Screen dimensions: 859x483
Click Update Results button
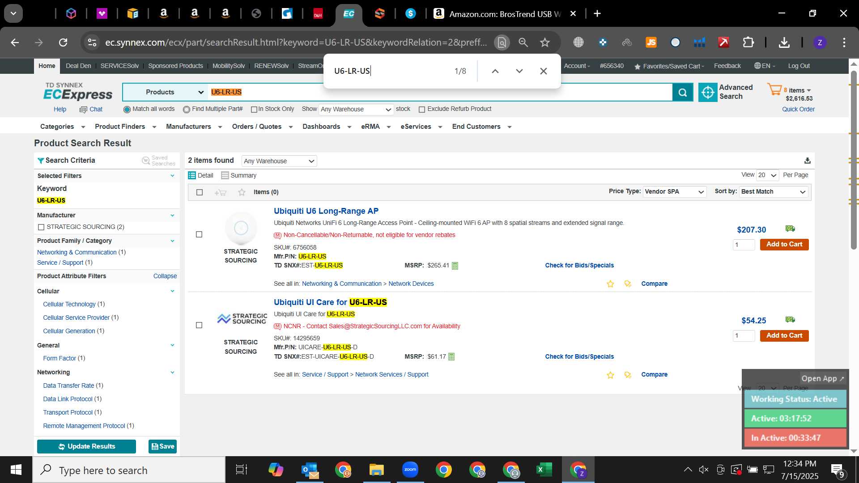coord(86,446)
